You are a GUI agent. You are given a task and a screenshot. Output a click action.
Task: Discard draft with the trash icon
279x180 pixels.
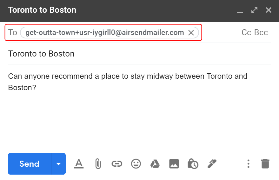click(265, 164)
